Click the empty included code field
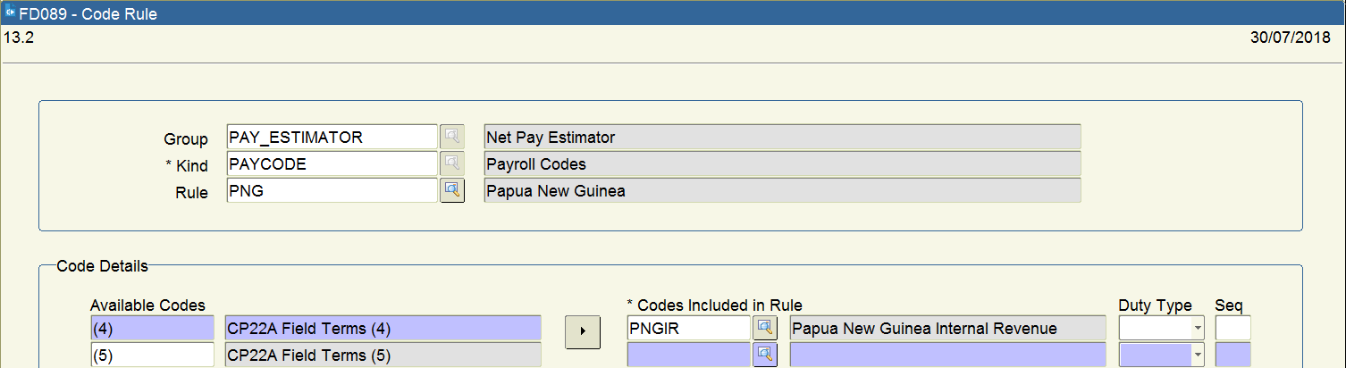The width and height of the screenshot is (1346, 368). point(689,355)
